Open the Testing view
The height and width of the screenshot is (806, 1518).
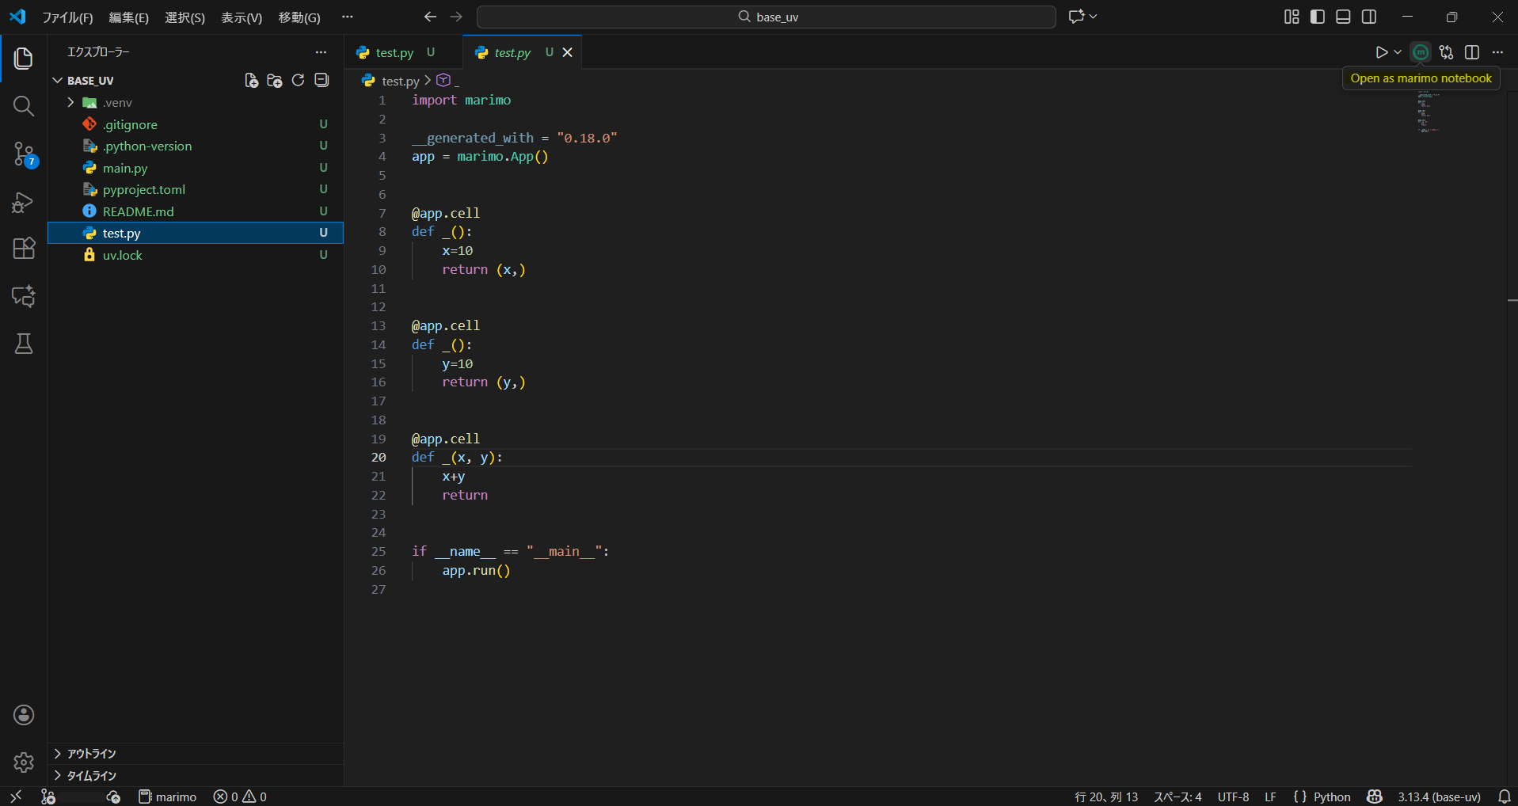(x=23, y=344)
